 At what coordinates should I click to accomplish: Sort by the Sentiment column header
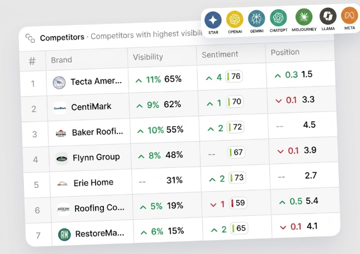coord(219,54)
